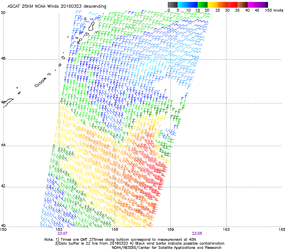
Task: Click the title text 'ASCAT 25KM NOAA Winds 20160323 descending'
Action: pyautogui.click(x=57, y=6)
